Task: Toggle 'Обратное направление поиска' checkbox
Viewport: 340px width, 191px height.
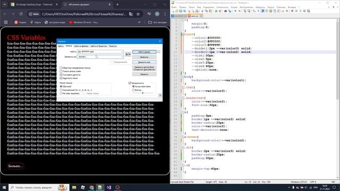Action: point(61,68)
